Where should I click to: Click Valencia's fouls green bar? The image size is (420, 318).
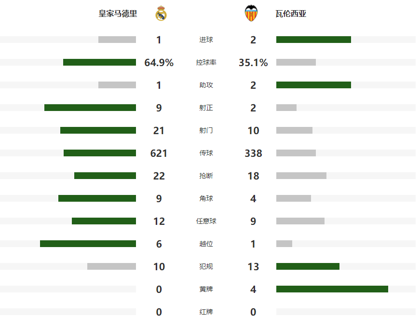pos(308,266)
